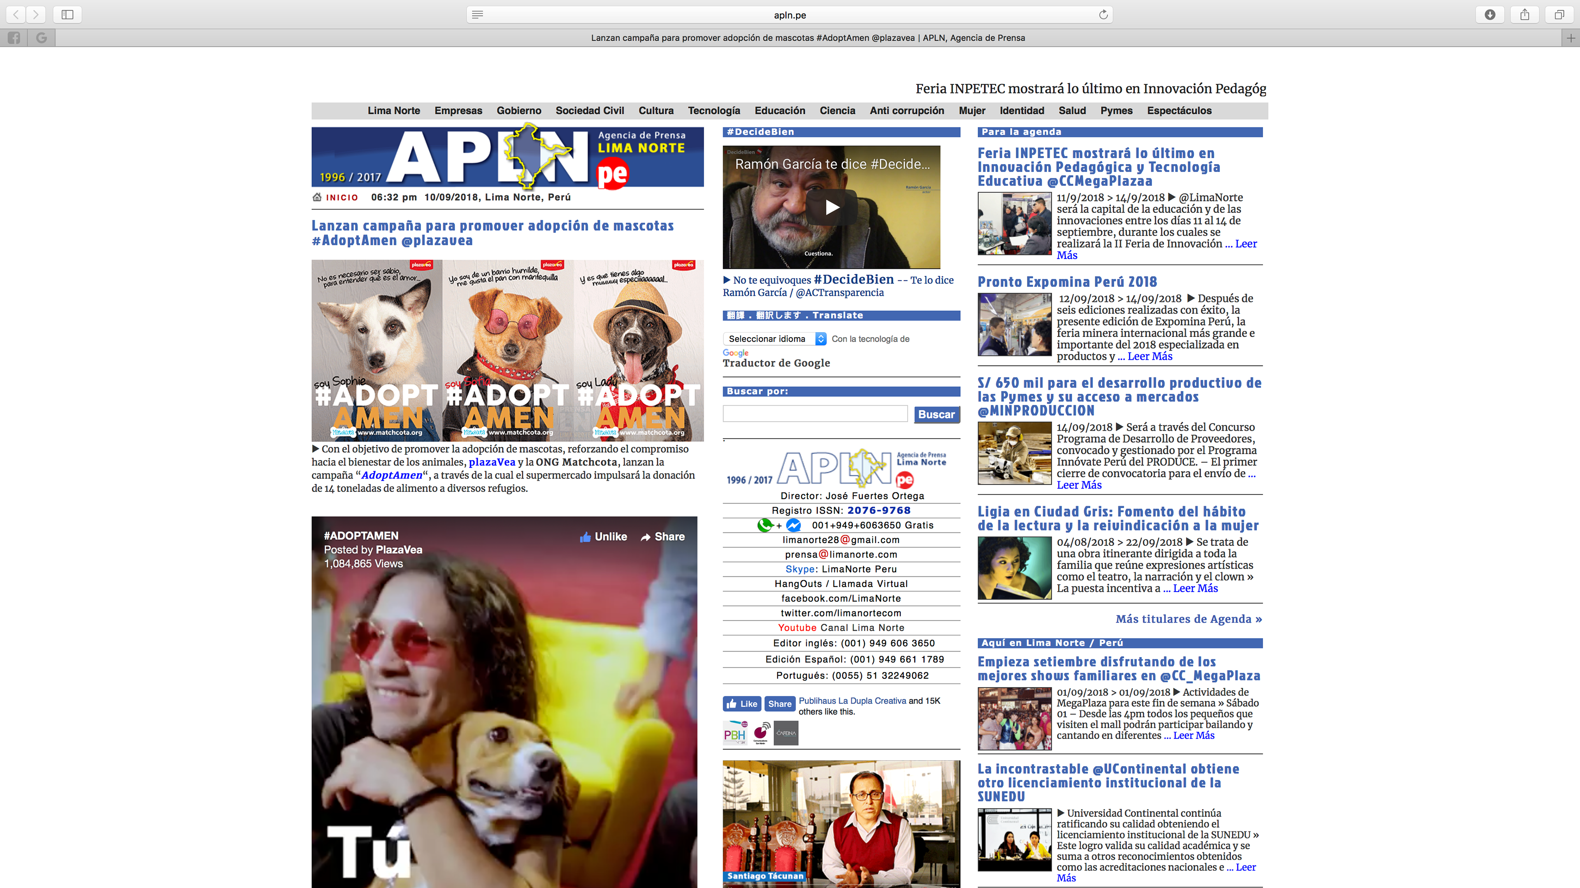Click the Expomina article thumbnail
The image size is (1580, 888).
pyautogui.click(x=1015, y=325)
